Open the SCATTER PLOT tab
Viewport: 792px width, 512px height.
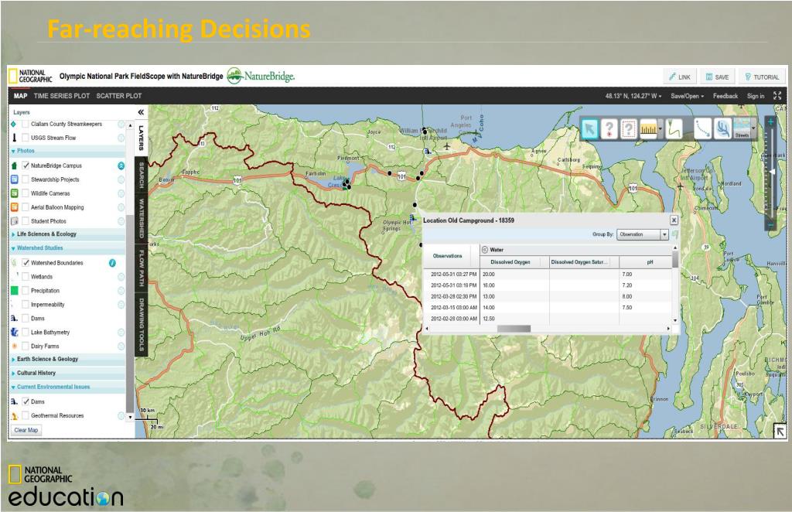(118, 96)
